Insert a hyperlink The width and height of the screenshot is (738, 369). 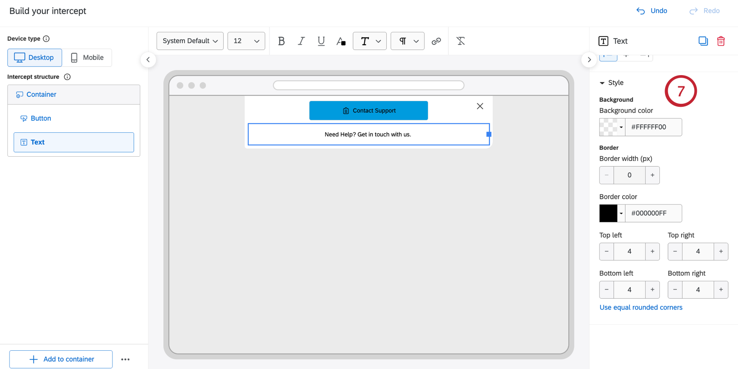436,41
